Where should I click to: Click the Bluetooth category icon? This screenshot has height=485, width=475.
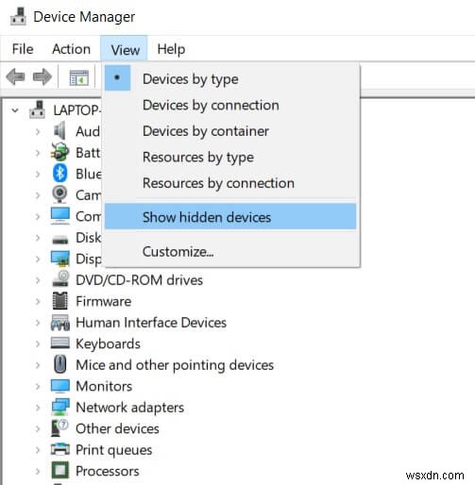pos(59,173)
